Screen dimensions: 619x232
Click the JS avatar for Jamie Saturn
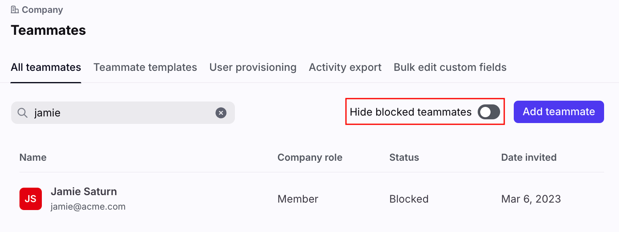pyautogui.click(x=31, y=199)
